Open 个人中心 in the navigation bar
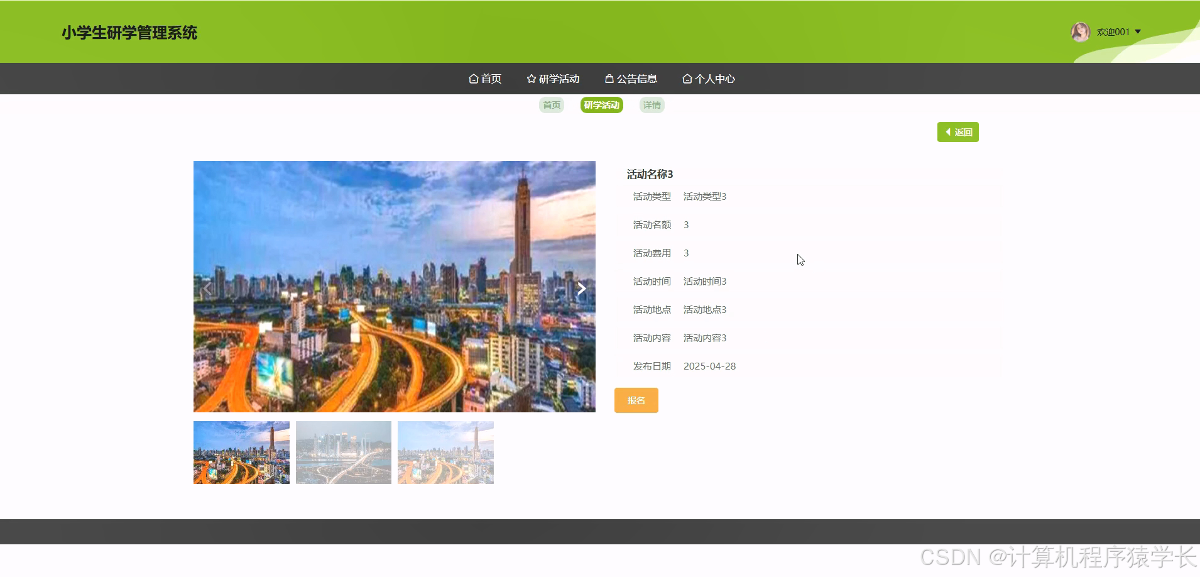1200x577 pixels. [709, 79]
